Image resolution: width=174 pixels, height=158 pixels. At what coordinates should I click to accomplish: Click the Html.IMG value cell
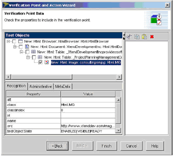click(88, 105)
